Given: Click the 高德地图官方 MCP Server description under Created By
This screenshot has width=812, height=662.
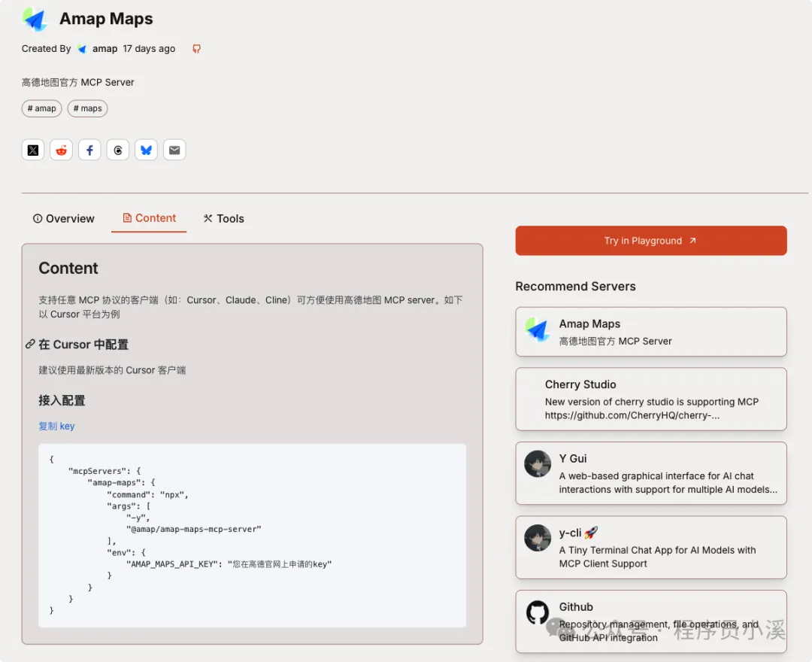Looking at the screenshot, I should tap(77, 82).
